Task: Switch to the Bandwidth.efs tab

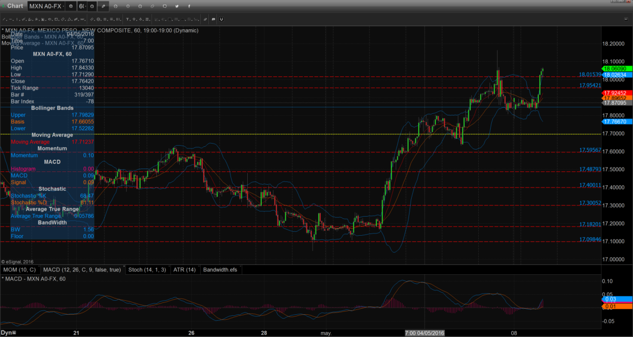Action: click(x=220, y=269)
